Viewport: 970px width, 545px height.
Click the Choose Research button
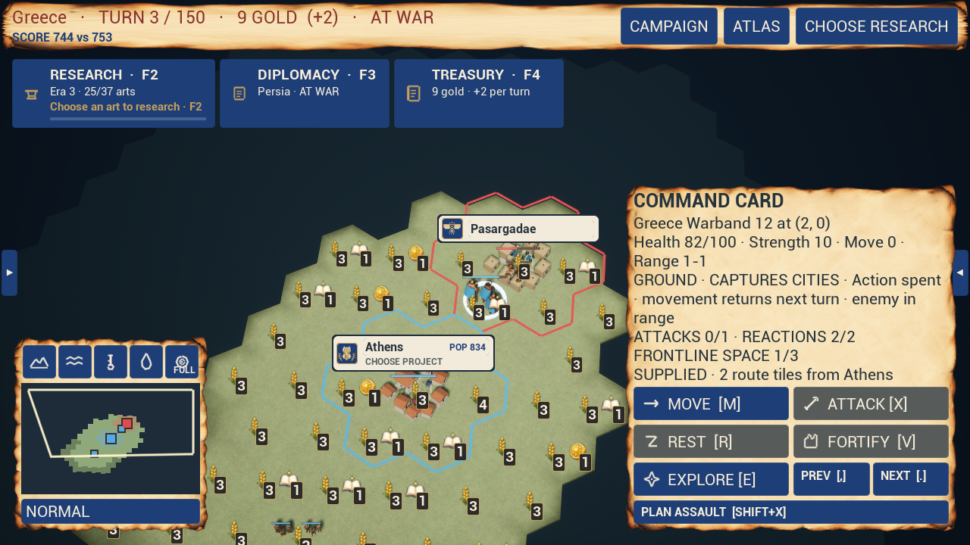pyautogui.click(x=877, y=26)
